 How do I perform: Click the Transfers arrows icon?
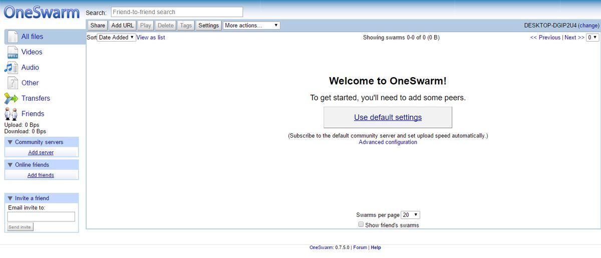(x=11, y=98)
